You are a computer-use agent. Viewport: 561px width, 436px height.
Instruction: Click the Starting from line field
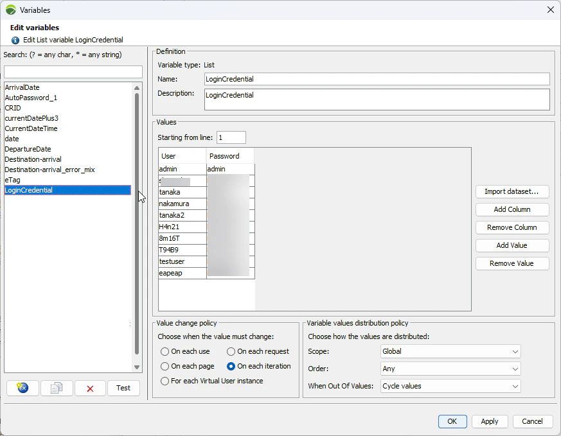(x=231, y=137)
